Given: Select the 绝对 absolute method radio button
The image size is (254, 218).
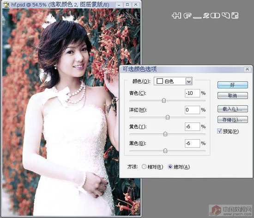Looking at the screenshot, I should coord(170,167).
